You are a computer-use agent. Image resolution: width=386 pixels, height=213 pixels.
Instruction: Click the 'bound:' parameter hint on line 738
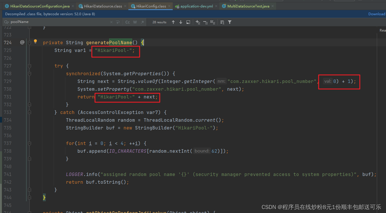202,151
